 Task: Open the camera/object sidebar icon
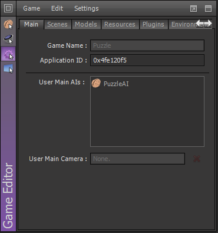click(x=8, y=39)
